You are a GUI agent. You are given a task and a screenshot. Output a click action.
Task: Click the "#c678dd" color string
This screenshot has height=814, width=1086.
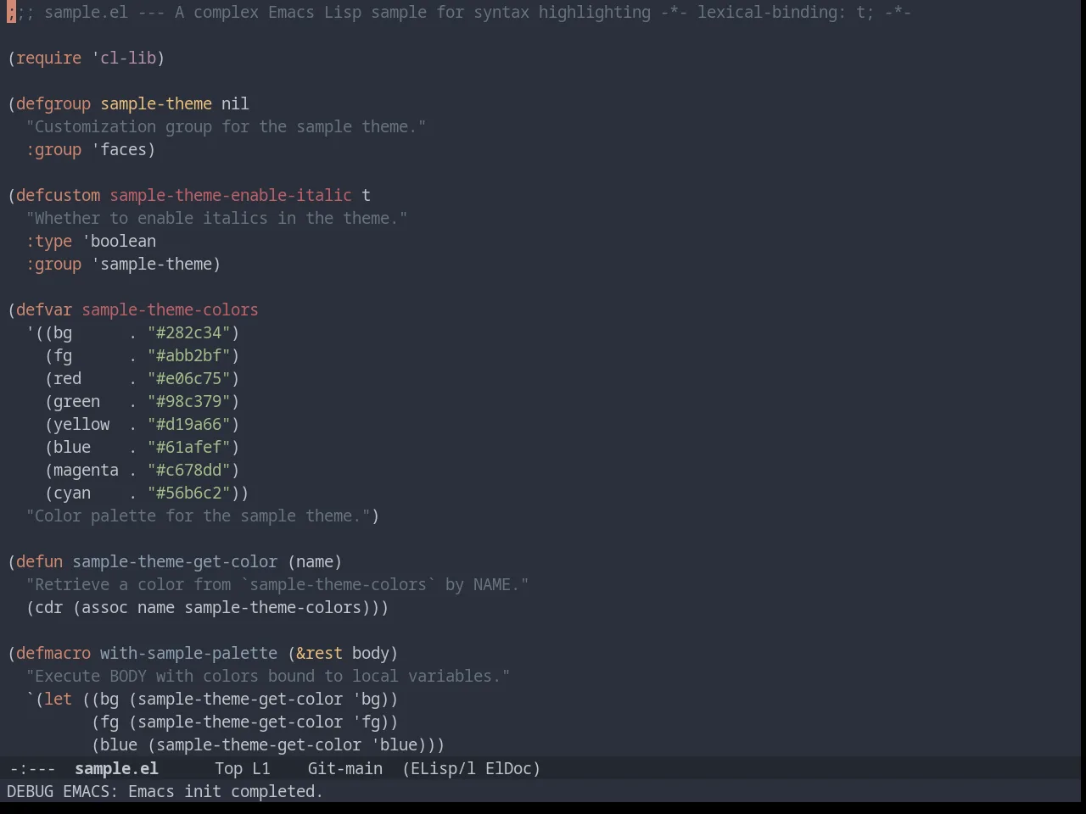pyautogui.click(x=188, y=470)
